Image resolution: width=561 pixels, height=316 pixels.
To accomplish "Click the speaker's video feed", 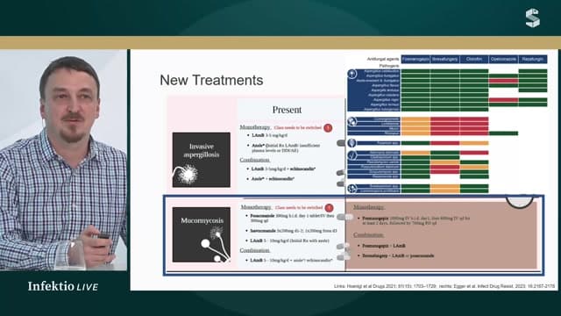I will [63, 160].
